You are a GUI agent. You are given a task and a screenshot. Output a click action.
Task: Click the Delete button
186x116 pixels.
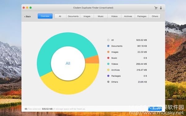(x=155, y=109)
